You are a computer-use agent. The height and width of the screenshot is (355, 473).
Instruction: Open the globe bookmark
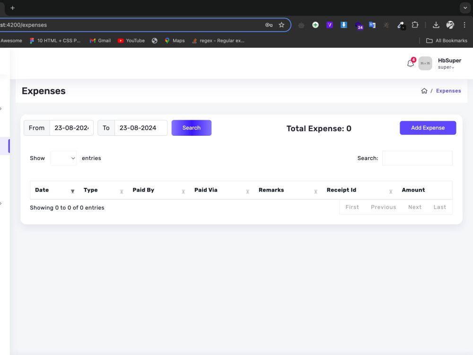155,41
